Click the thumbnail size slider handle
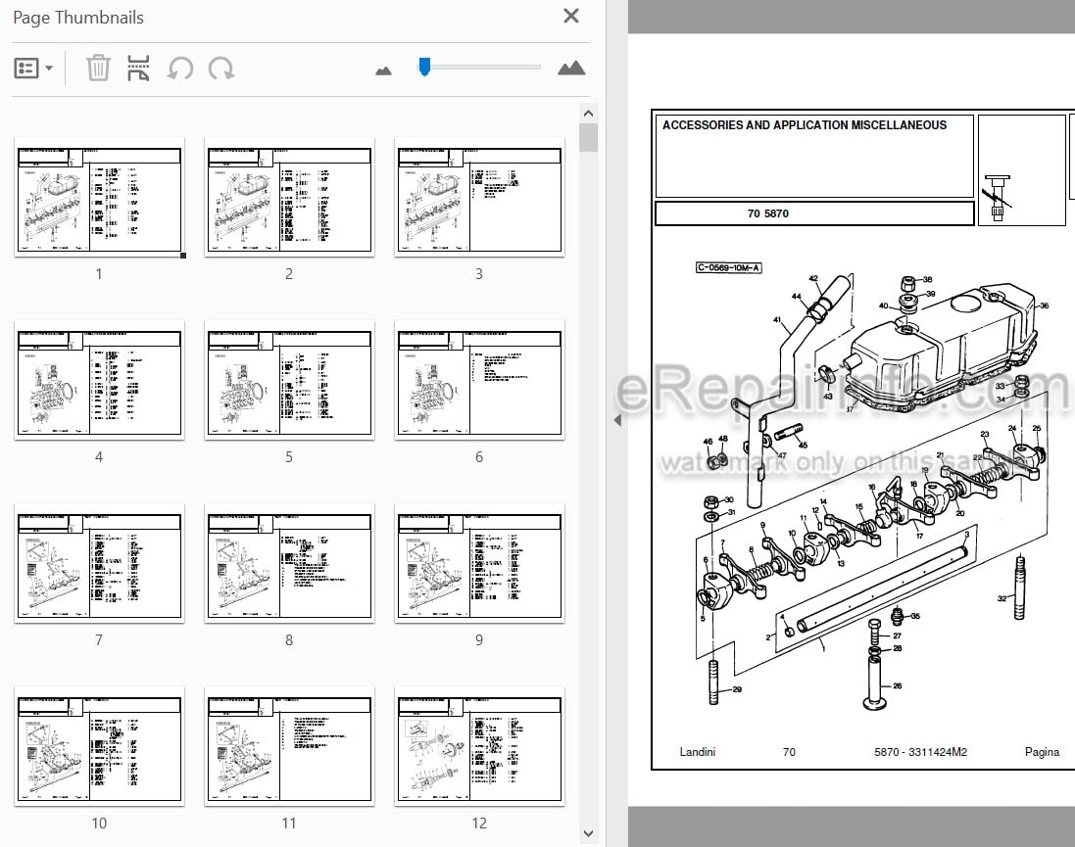The image size is (1075, 847). click(x=424, y=67)
